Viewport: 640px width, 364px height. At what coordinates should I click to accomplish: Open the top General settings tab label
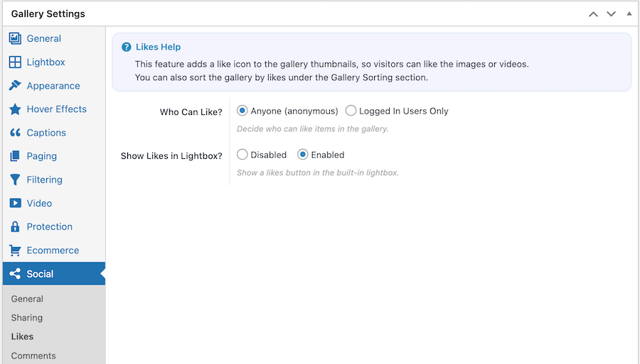pos(43,38)
